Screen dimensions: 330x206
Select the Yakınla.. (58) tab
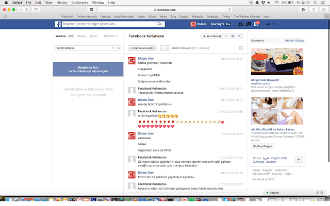pos(65,36)
